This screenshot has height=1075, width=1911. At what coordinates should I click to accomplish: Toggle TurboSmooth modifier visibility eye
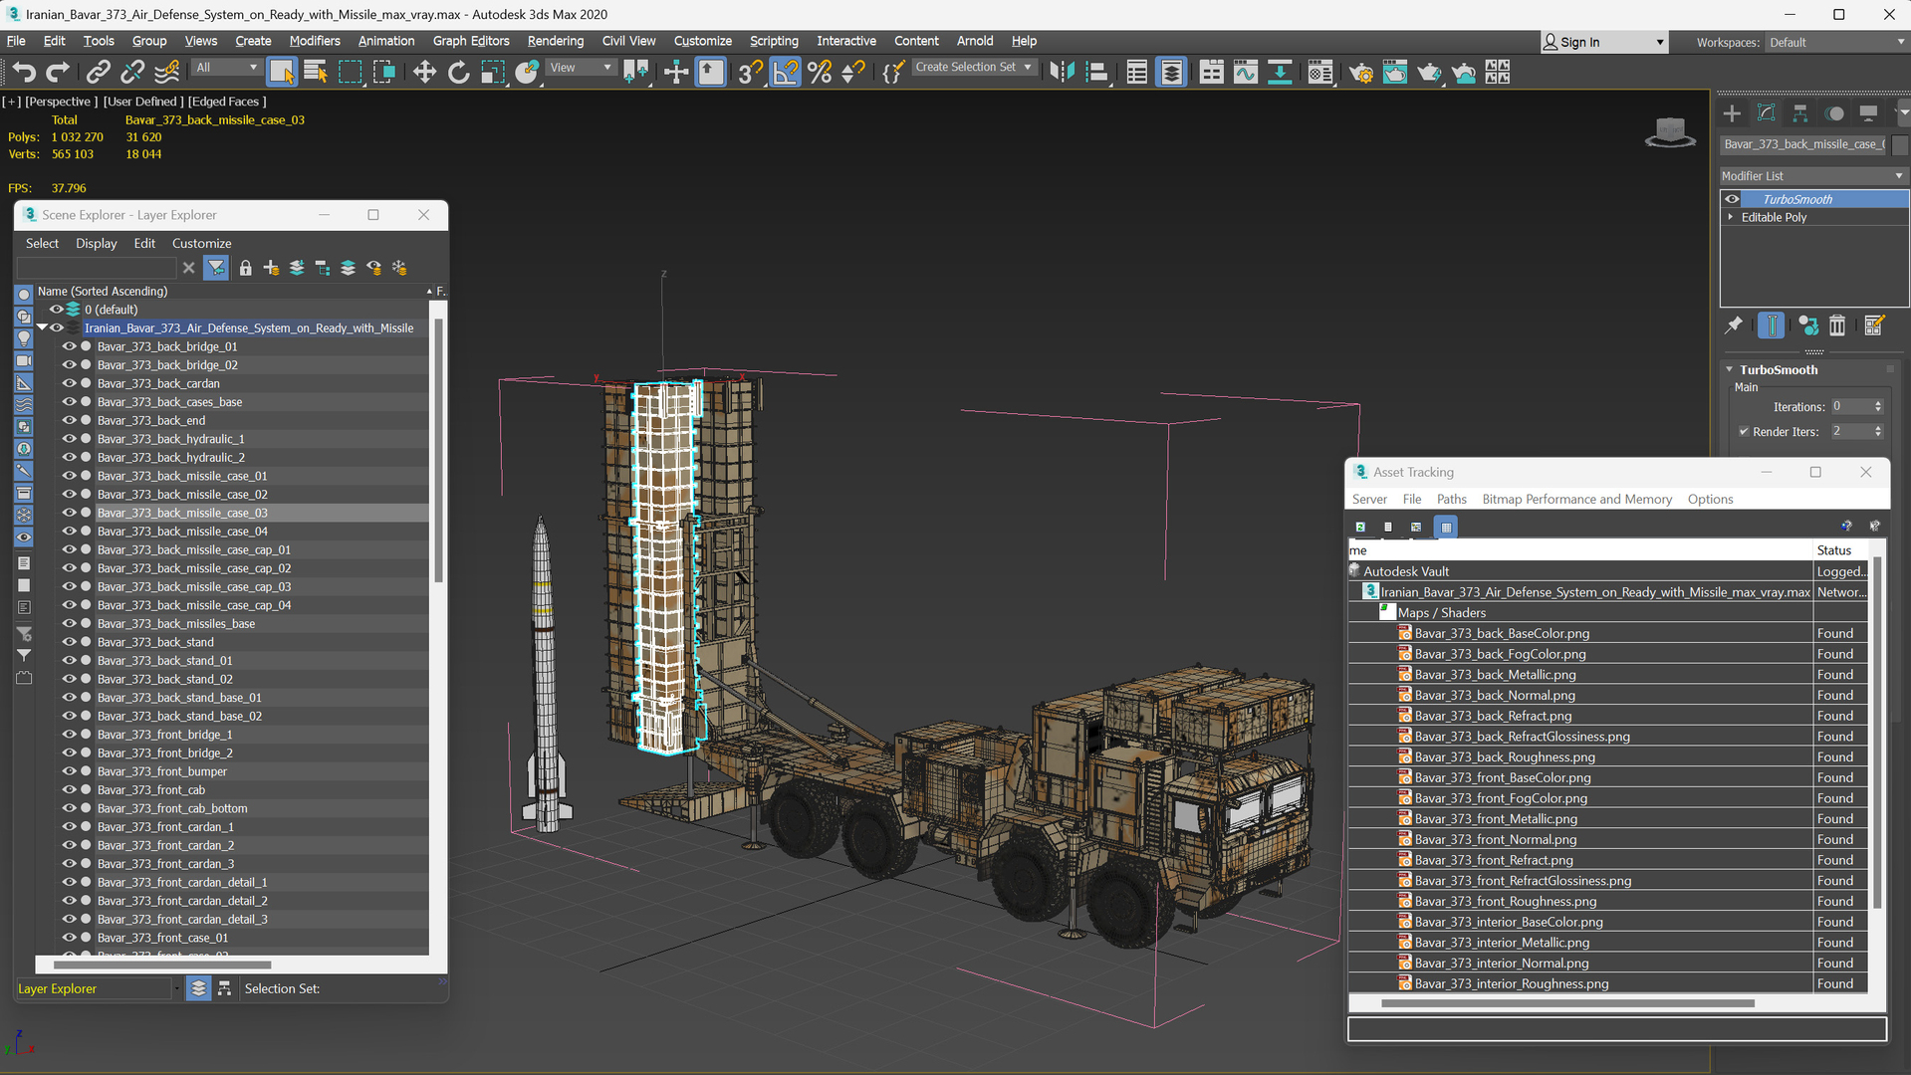pyautogui.click(x=1732, y=199)
